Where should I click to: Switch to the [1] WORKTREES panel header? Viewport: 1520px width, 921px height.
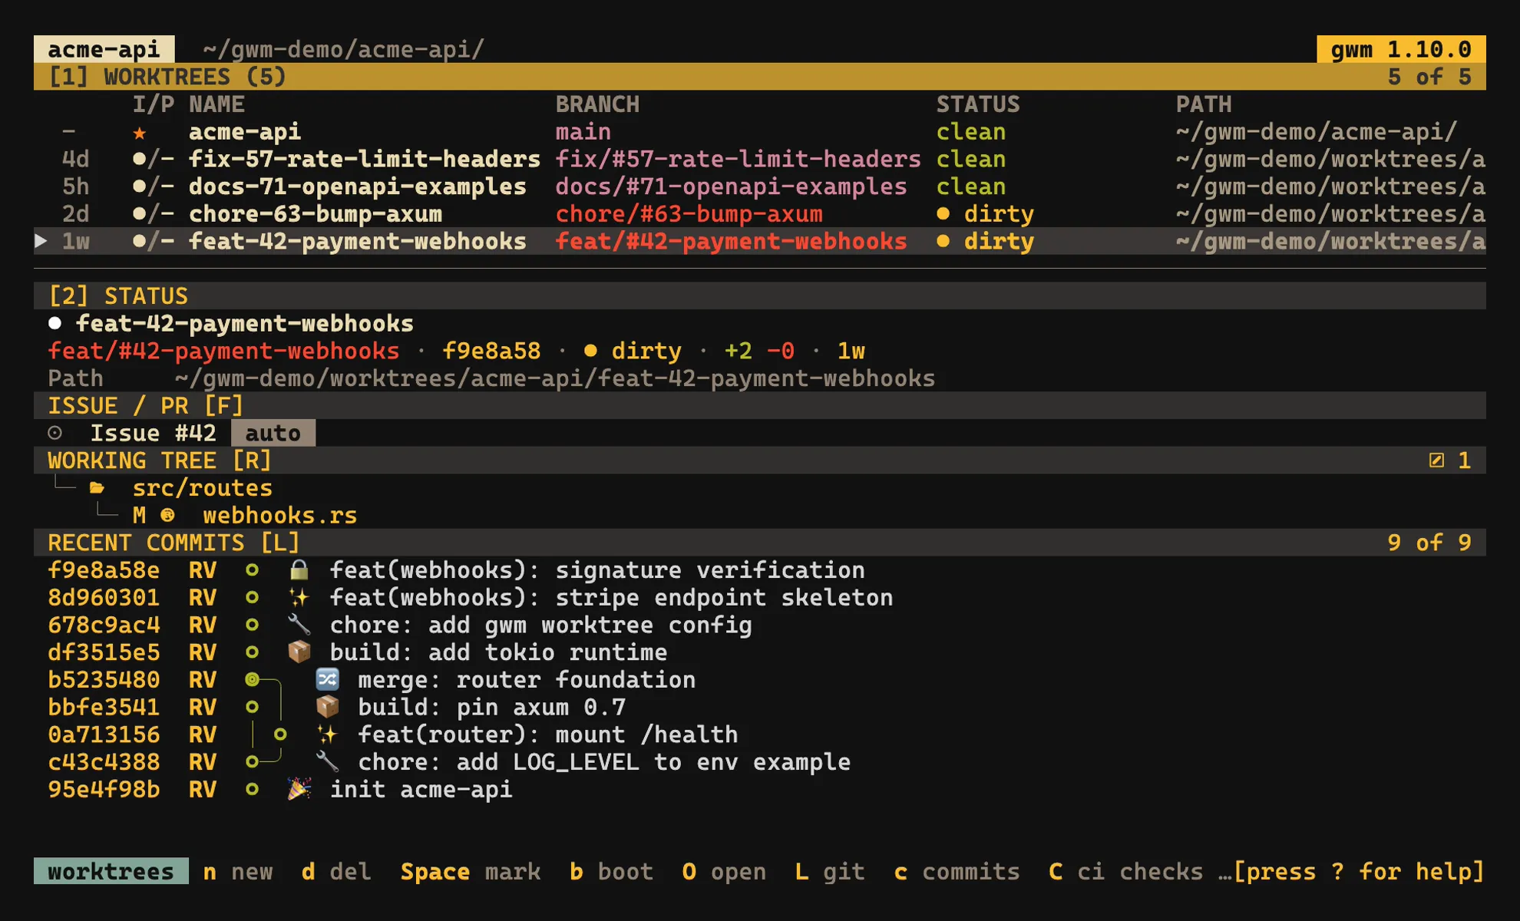167,77
